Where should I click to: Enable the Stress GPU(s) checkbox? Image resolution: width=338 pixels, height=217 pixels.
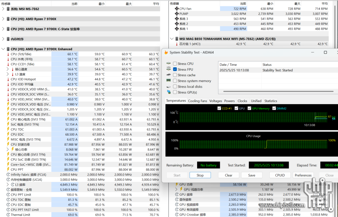pyautogui.click(x=175, y=92)
